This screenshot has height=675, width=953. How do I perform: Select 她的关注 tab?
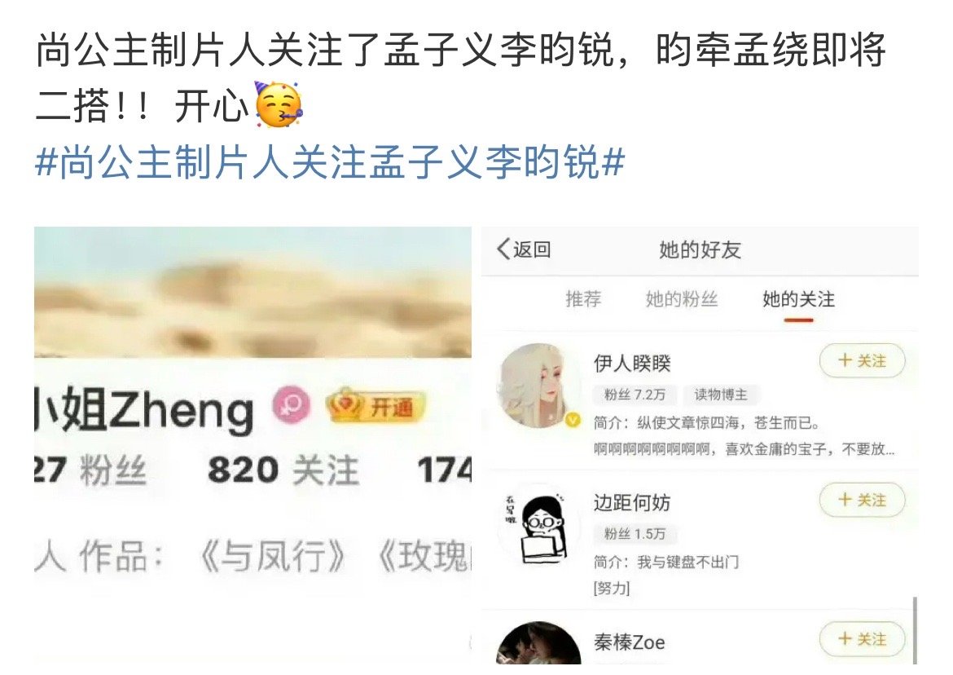[798, 299]
